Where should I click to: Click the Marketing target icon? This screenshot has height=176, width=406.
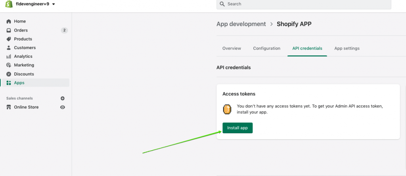point(9,65)
